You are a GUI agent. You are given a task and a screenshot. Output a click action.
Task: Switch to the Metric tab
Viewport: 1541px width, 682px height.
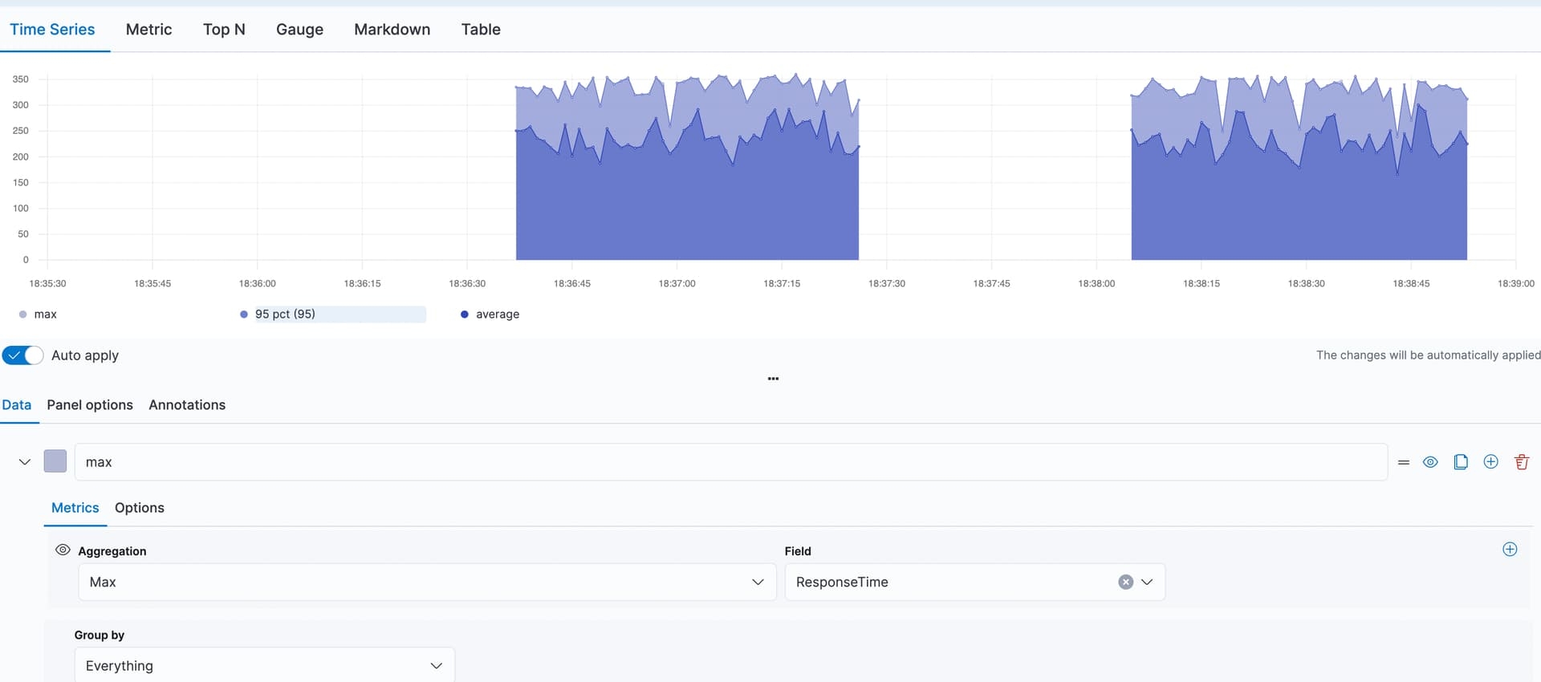click(148, 30)
